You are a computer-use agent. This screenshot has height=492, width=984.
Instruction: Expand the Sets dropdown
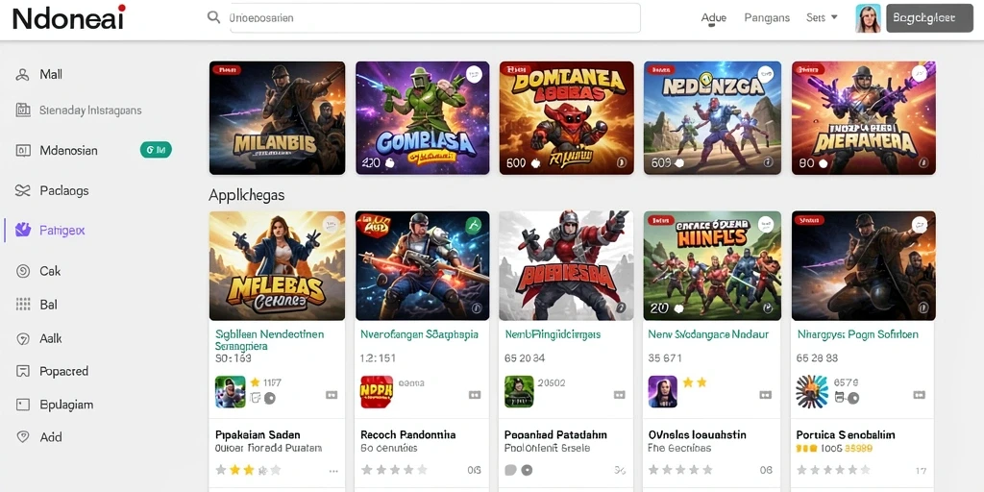click(x=823, y=17)
